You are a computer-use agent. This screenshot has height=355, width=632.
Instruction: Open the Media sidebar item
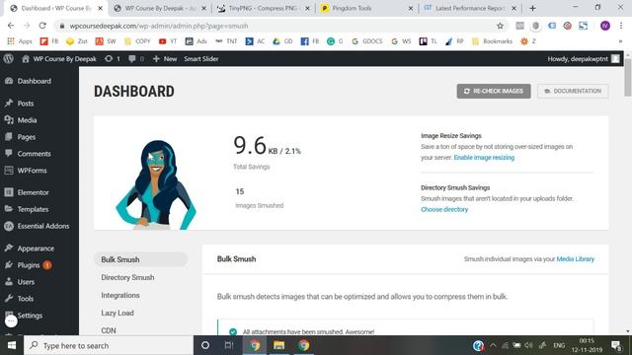tap(27, 120)
